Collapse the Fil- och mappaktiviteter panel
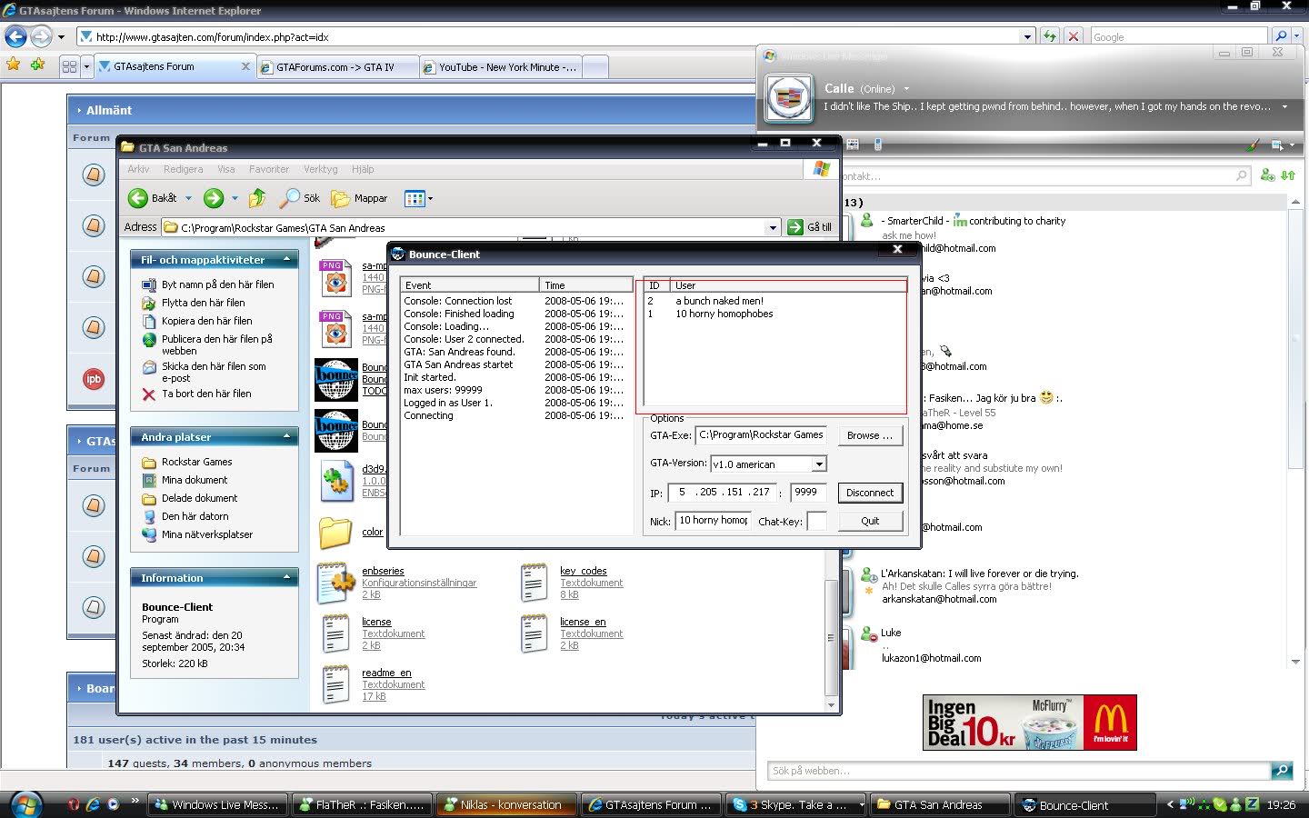This screenshot has width=1309, height=818. [287, 260]
